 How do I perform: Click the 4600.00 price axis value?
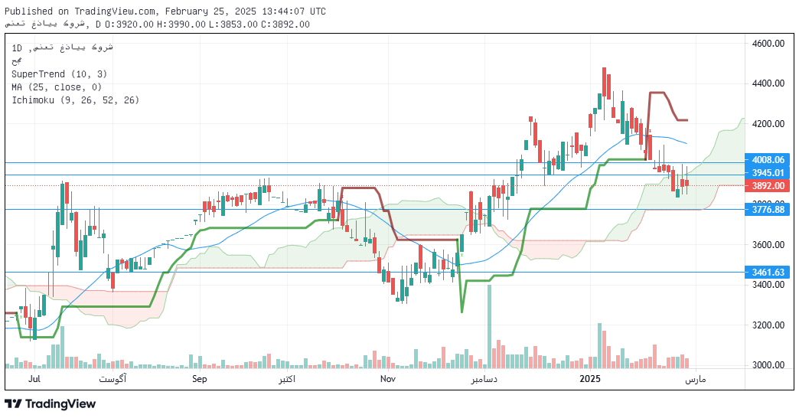tap(768, 44)
